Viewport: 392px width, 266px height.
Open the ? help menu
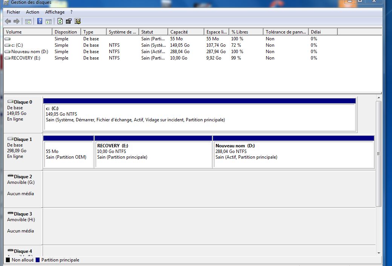point(72,12)
